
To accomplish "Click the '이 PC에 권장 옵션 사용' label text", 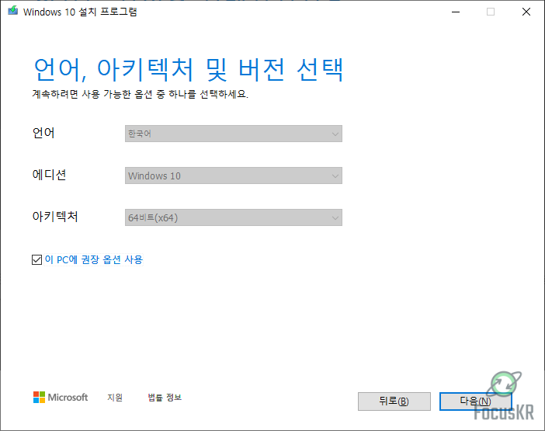I will pyautogui.click(x=94, y=259).
